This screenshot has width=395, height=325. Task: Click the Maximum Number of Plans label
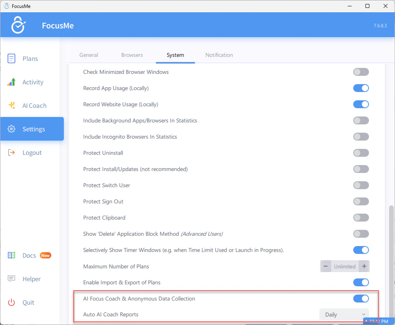116,267
